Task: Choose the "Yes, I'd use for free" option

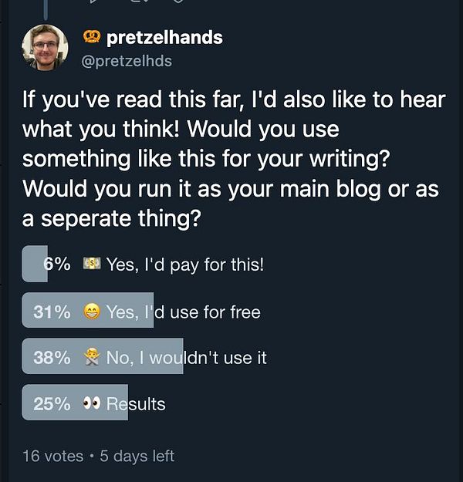Action: (184, 311)
